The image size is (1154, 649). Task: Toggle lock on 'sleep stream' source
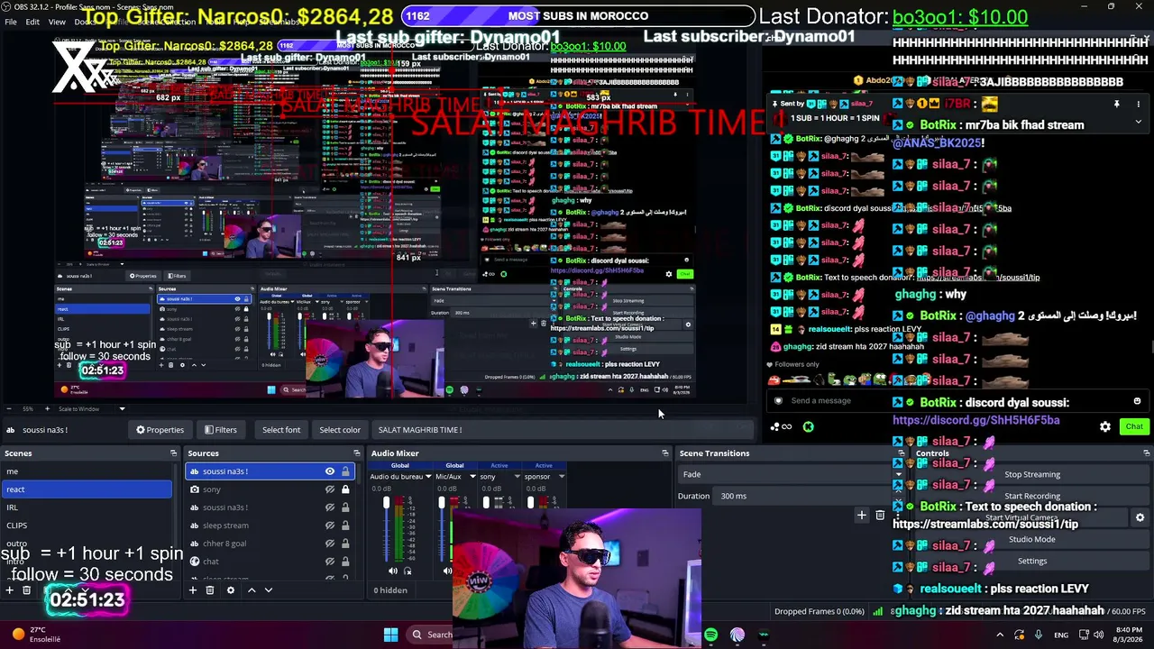[x=345, y=526]
